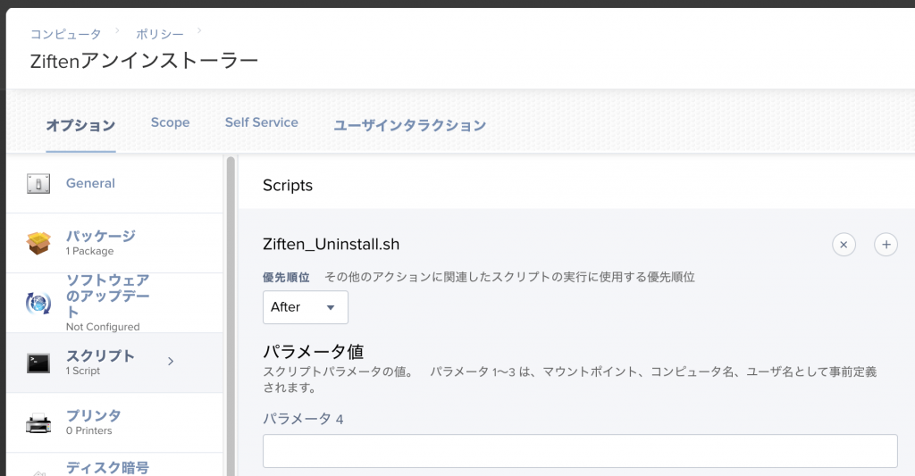Screen dimensions: 915x476
Task: Click the パラメータ 4 input field
Action: pyautogui.click(x=580, y=451)
